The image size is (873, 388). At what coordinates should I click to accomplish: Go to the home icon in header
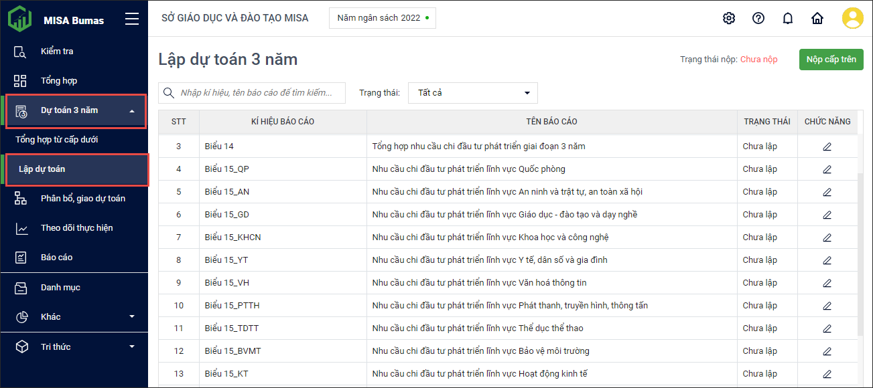tap(817, 18)
